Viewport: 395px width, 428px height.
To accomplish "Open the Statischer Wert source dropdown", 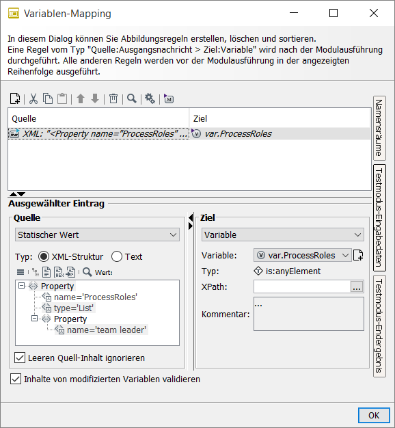I will click(x=98, y=235).
